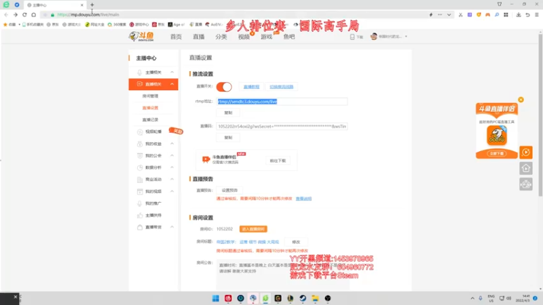Copy the stream key with its 复制 button

coord(228,138)
